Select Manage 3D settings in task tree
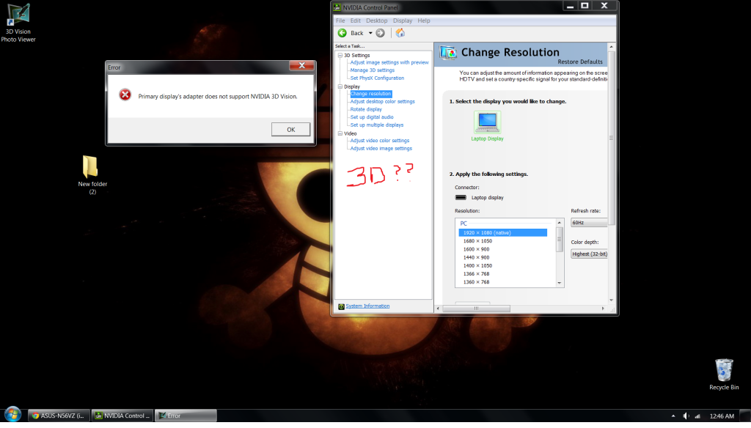Viewport: 751px width, 428px height. pos(372,70)
